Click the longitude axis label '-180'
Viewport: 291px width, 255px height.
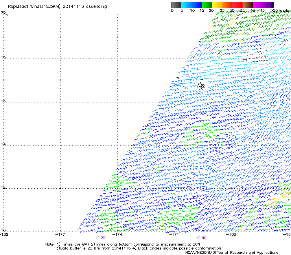pos(4,235)
